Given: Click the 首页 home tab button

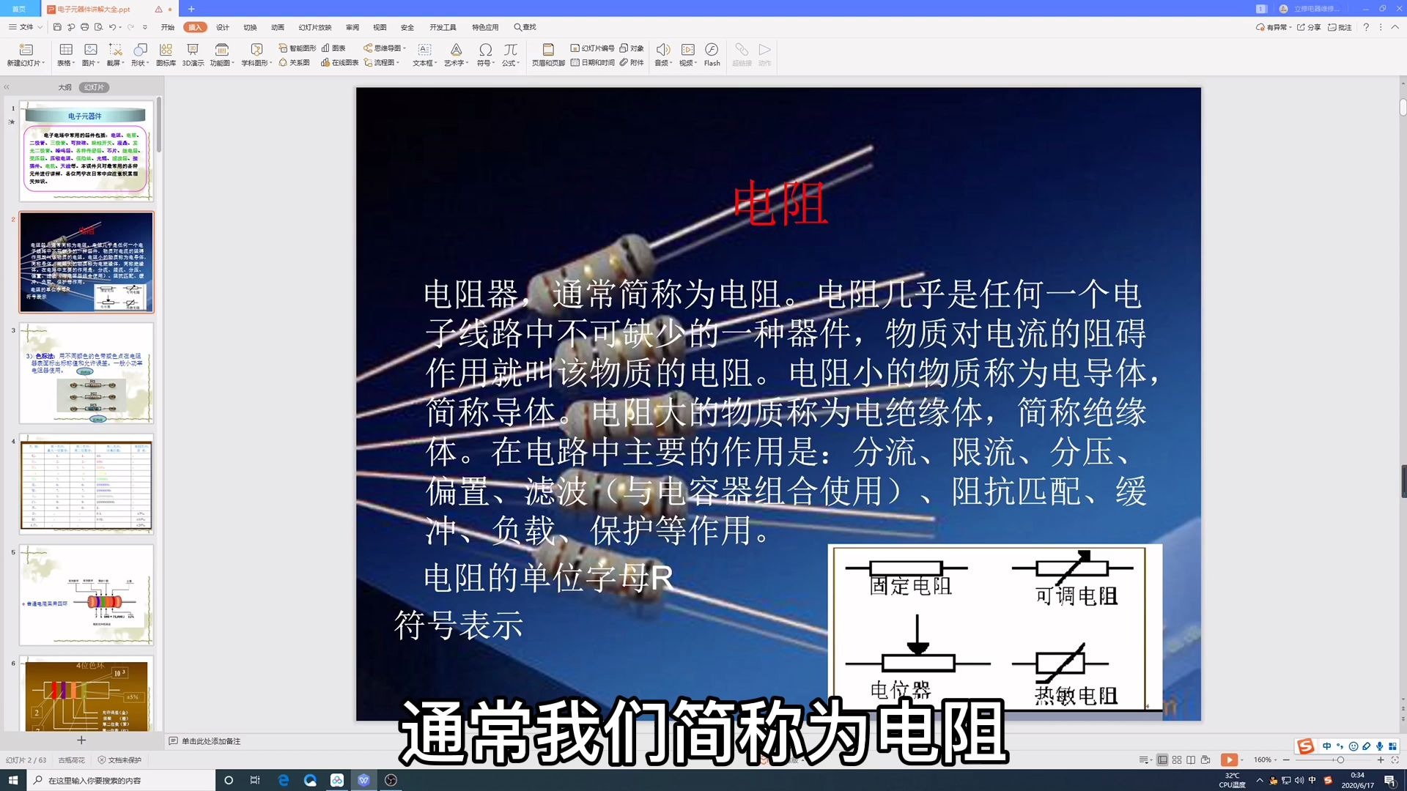Looking at the screenshot, I should click(19, 9).
